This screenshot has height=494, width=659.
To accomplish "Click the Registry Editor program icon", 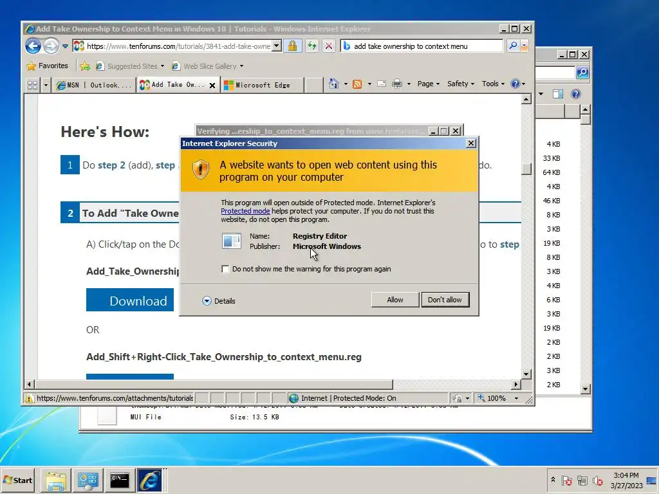I will point(231,241).
